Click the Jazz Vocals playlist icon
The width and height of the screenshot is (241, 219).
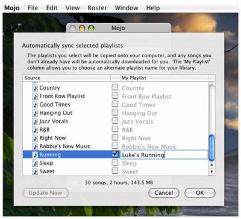tap(35, 122)
